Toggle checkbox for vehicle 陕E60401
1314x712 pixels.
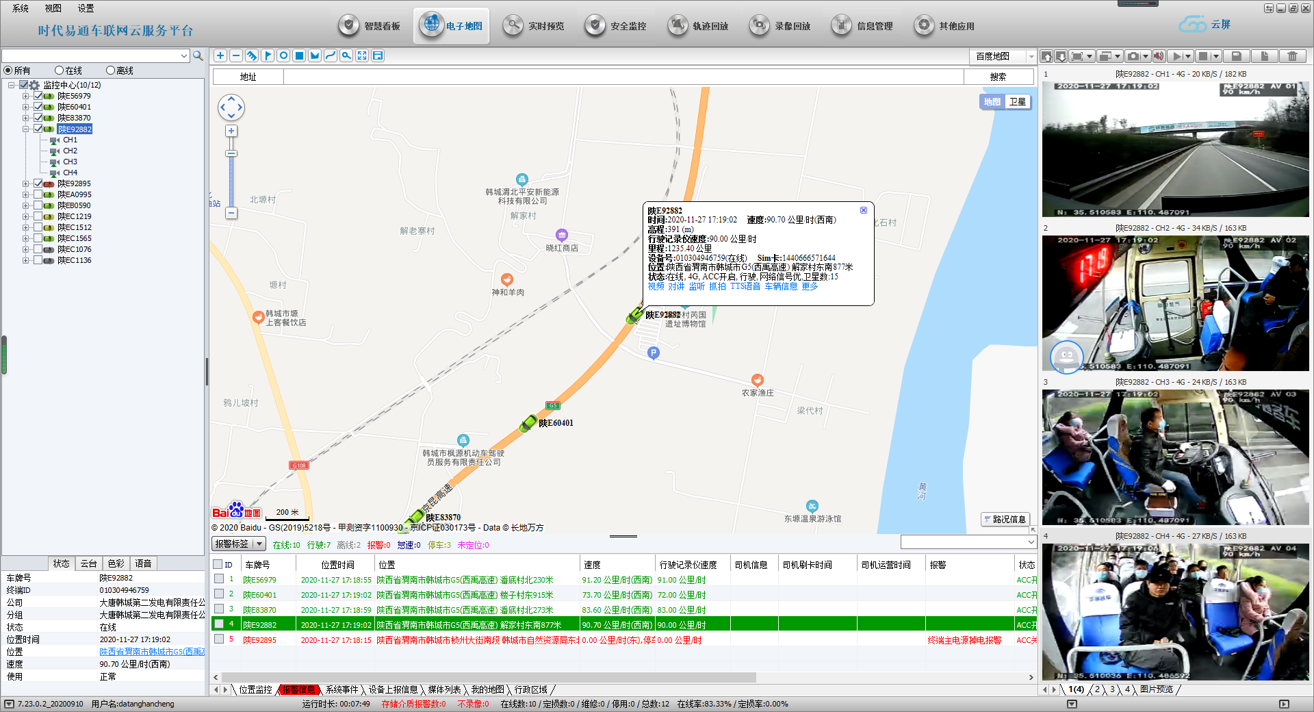(38, 107)
